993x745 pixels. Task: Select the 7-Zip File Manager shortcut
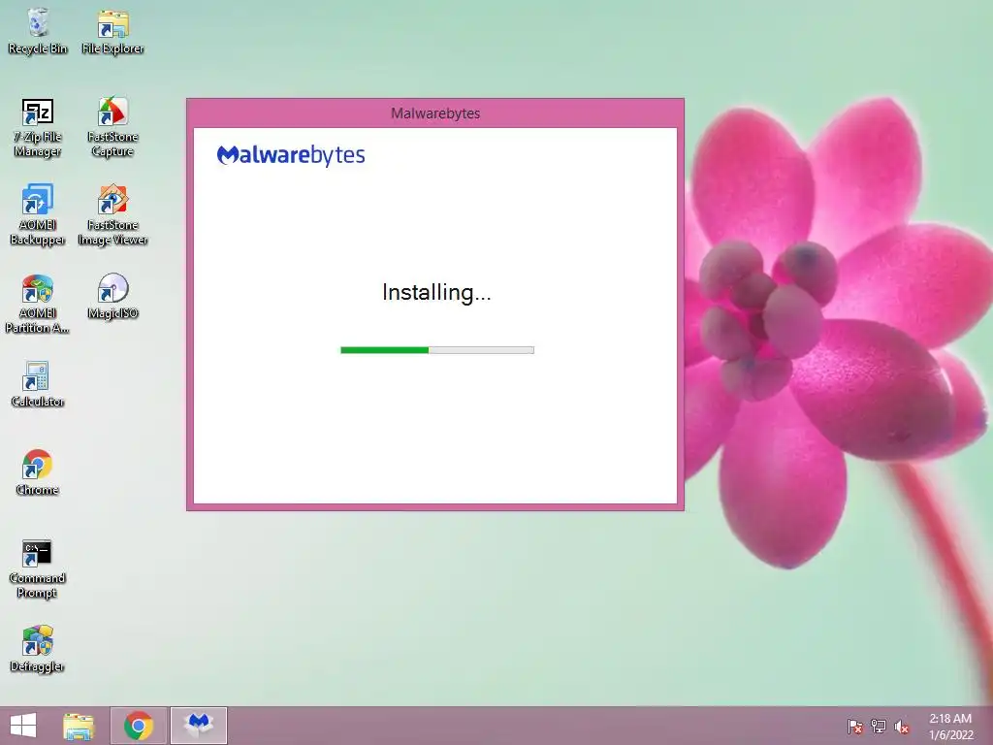(38, 128)
